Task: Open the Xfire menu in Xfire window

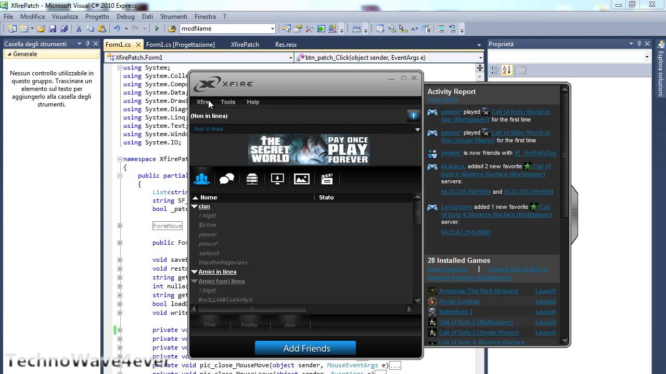Action: tap(203, 102)
